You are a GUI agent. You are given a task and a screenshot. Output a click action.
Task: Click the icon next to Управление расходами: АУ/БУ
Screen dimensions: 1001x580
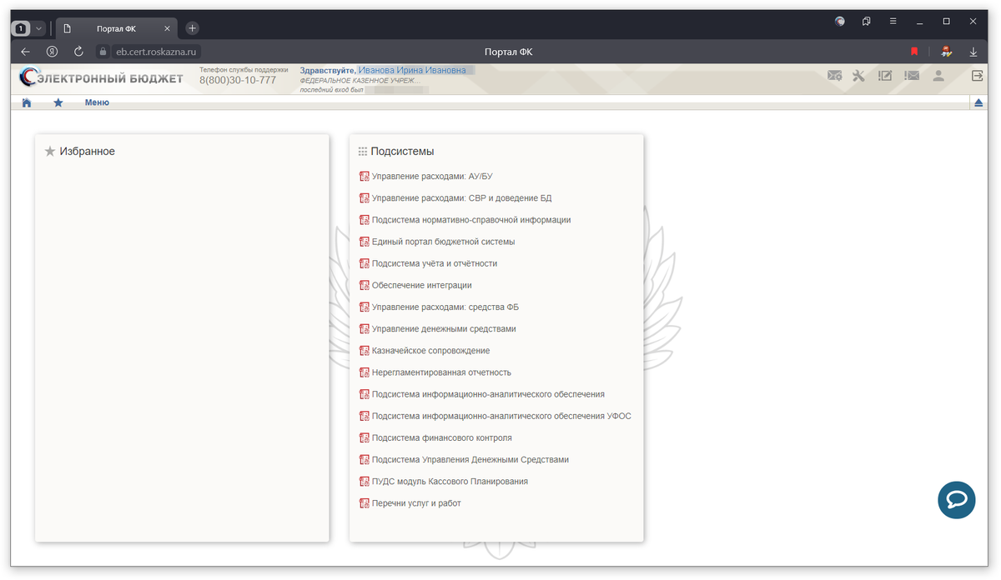click(x=364, y=177)
